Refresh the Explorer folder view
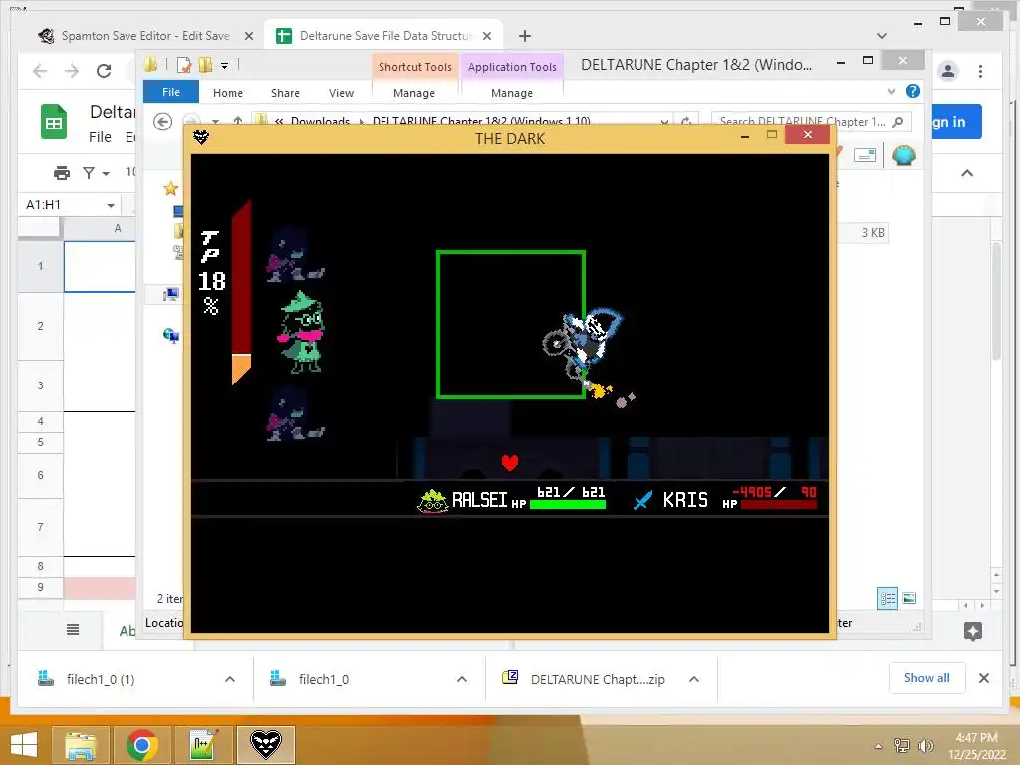 coord(686,121)
